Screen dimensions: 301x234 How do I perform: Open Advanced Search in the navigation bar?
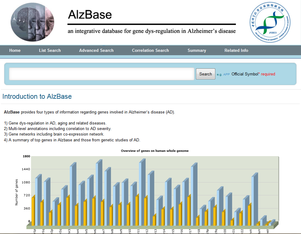(96, 50)
